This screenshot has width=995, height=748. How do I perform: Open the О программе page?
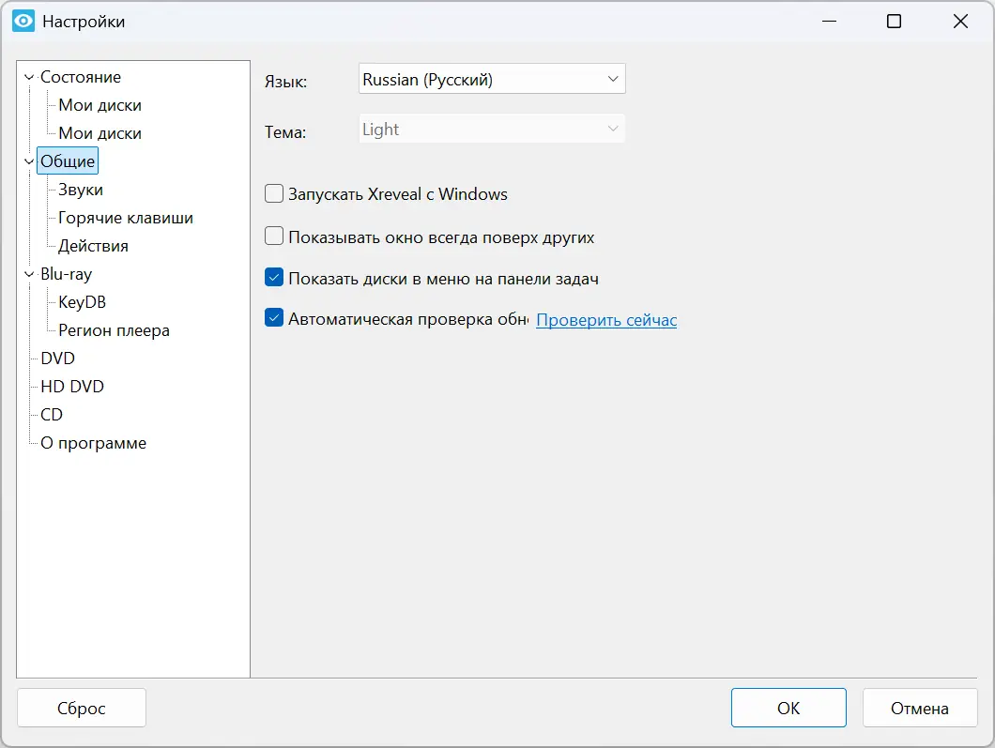[93, 443]
